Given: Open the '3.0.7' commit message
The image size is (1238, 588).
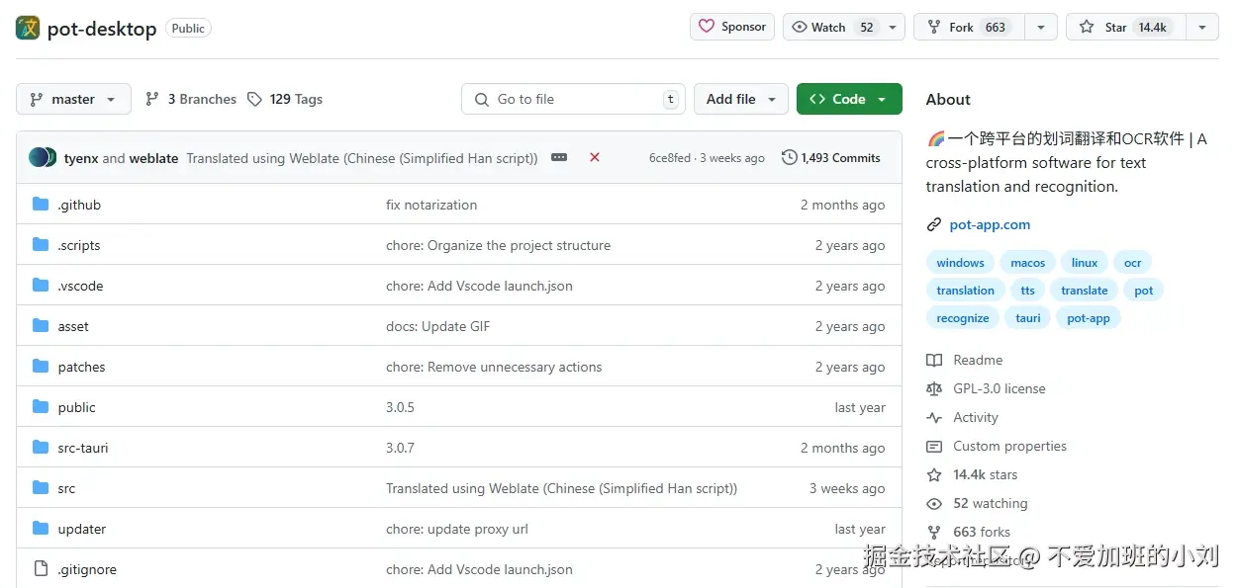Looking at the screenshot, I should 400,448.
